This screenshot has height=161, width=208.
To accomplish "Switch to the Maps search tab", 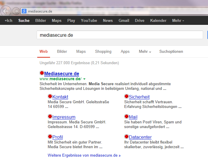I will [x=81, y=52].
